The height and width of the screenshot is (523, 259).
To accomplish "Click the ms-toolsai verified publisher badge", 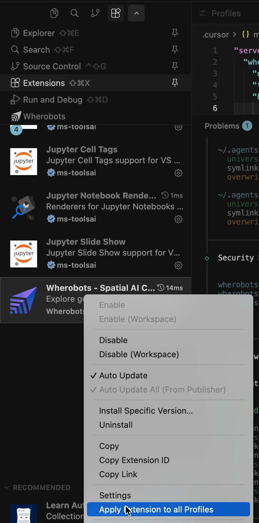I will click(51, 173).
